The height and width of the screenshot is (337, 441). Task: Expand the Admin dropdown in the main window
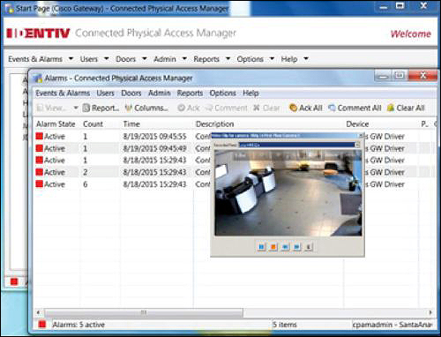coord(184,58)
